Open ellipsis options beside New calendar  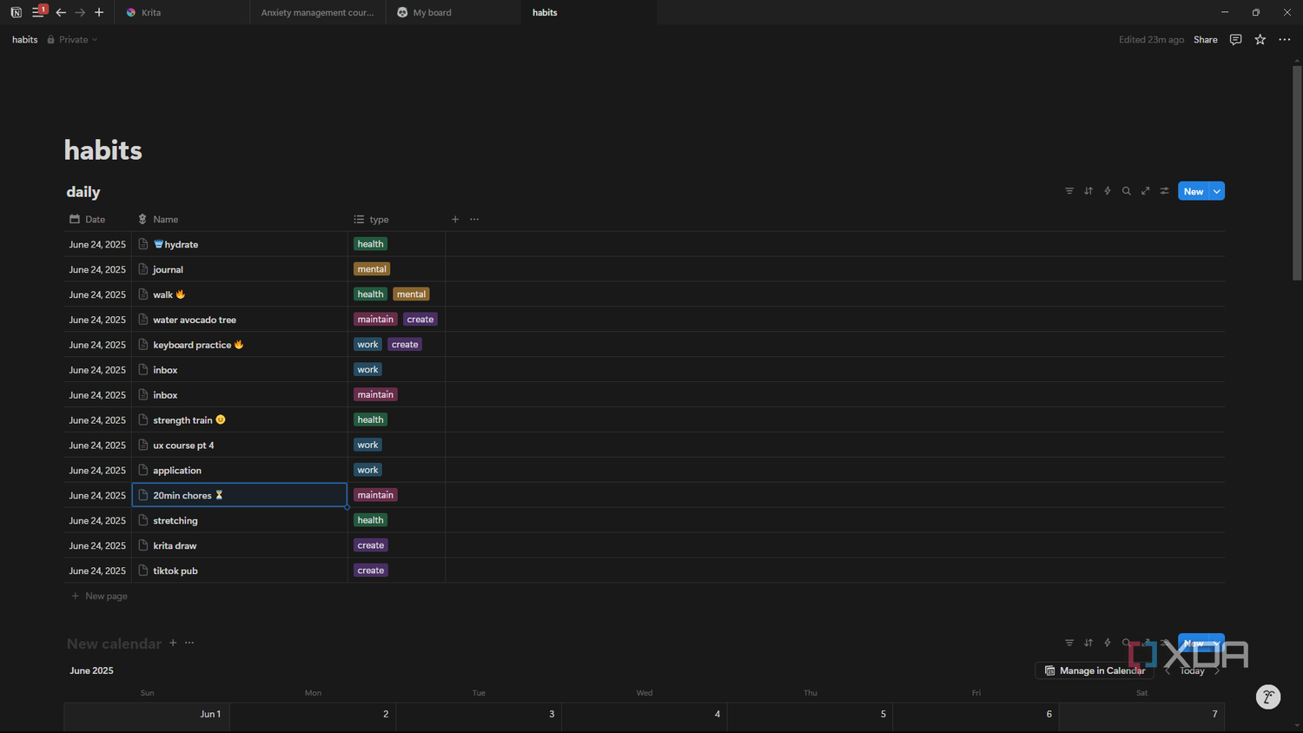pos(189,643)
